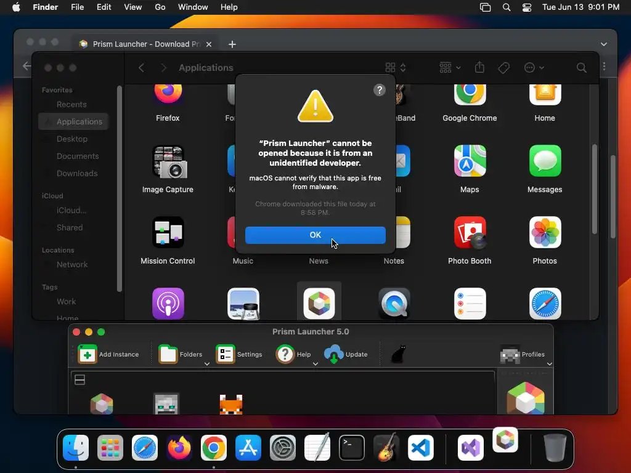Open a new browser tab

(232, 44)
